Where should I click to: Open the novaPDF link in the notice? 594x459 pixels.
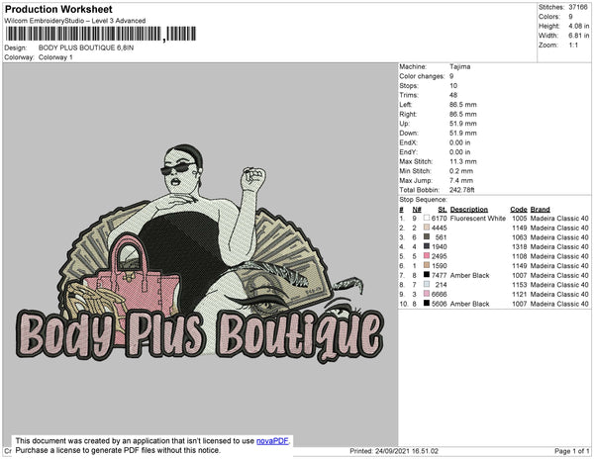coord(272,441)
